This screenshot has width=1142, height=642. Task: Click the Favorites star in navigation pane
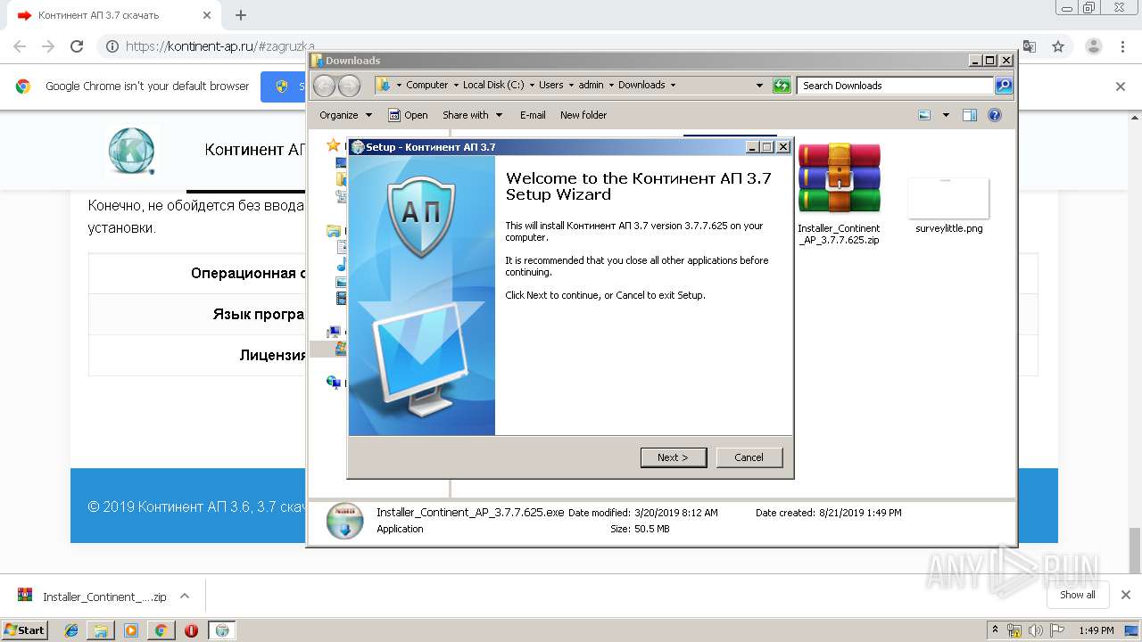click(334, 145)
